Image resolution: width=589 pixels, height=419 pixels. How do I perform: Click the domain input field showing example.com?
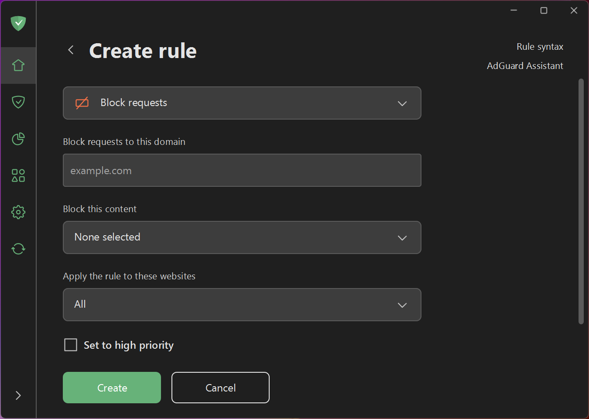click(242, 170)
